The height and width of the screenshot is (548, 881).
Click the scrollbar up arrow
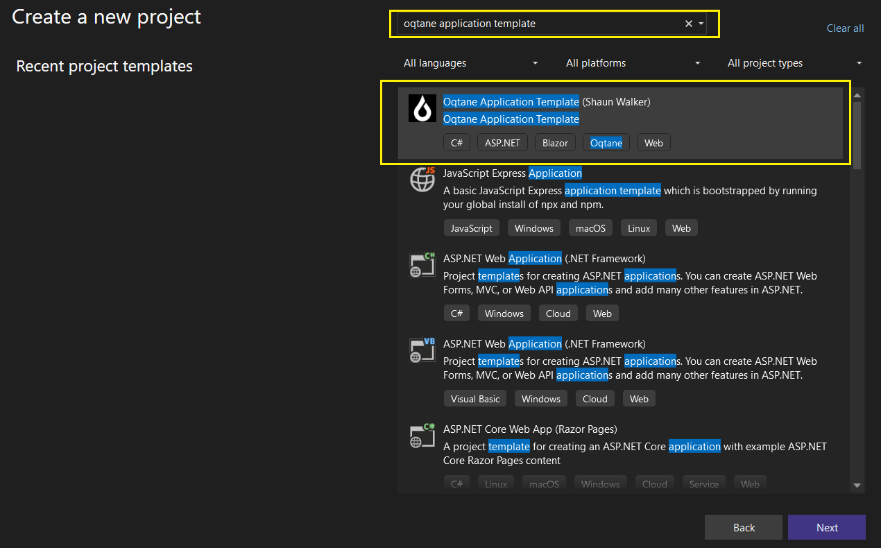click(x=857, y=95)
